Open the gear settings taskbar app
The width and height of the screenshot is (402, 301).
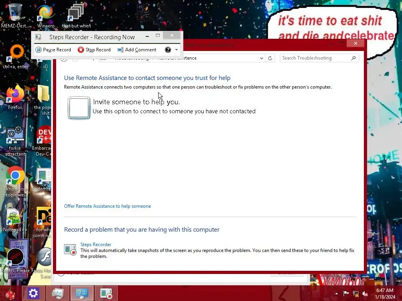pyautogui.click(x=33, y=293)
